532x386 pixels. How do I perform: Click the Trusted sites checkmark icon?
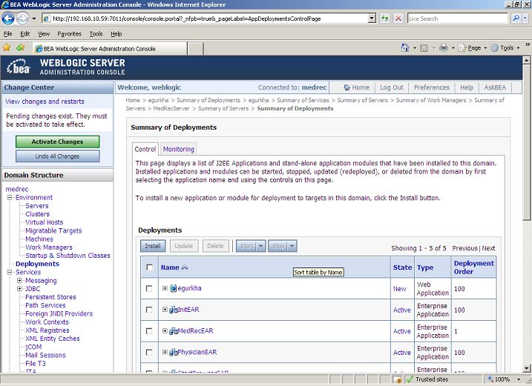click(409, 379)
